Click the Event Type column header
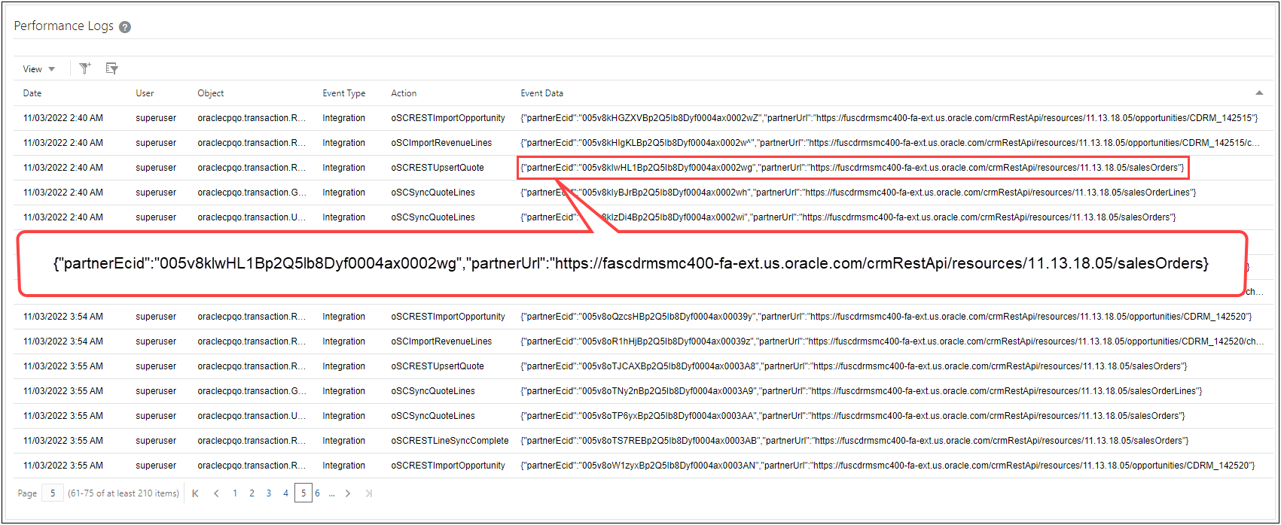This screenshot has height=525, width=1281. [344, 93]
